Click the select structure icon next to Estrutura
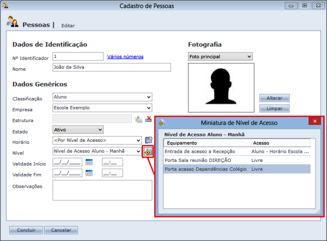The height and width of the screenshot is (241, 327). pyautogui.click(x=138, y=119)
